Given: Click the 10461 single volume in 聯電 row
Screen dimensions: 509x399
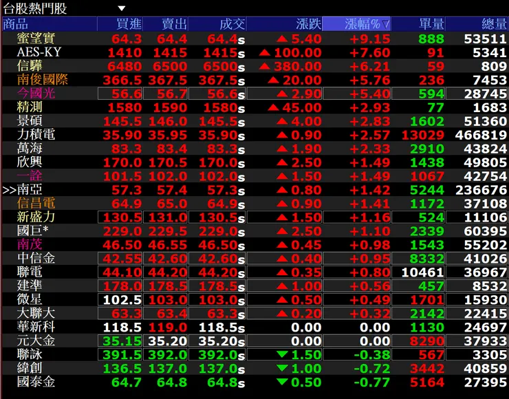Looking at the screenshot, I should coord(423,272).
